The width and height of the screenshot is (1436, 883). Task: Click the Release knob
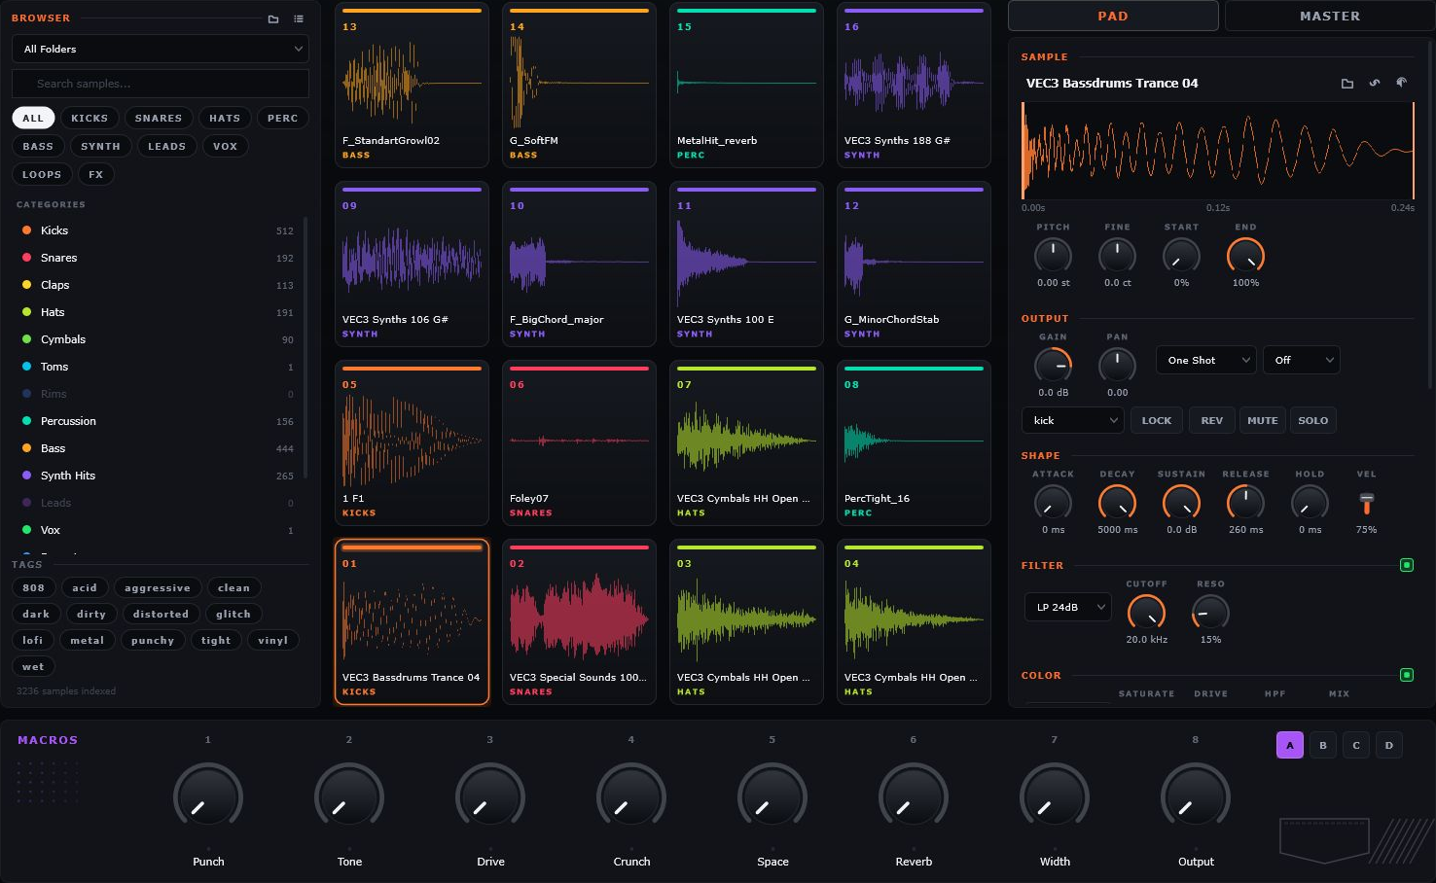(1245, 503)
